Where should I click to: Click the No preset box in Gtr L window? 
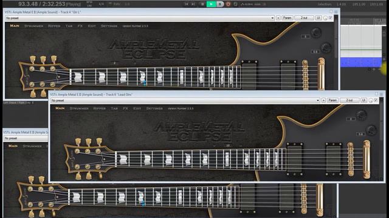pyautogui.click(x=140, y=18)
